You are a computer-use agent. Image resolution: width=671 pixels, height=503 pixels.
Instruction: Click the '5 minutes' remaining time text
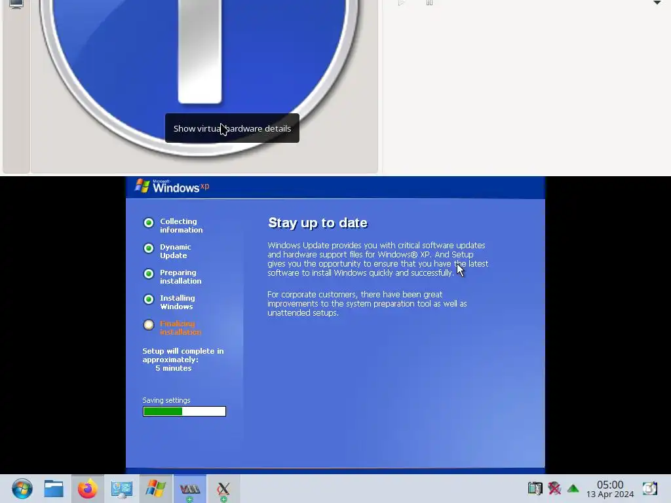174,368
